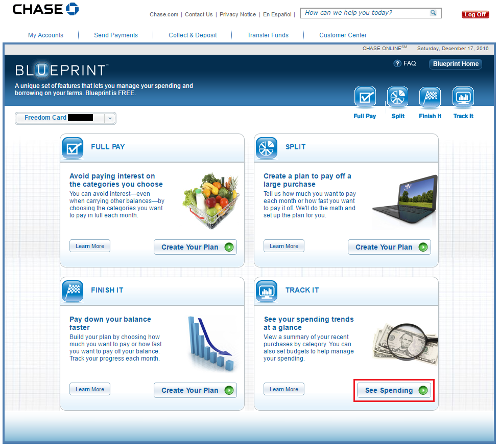The image size is (499, 447).
Task: Open the Transfer Funds menu
Action: coord(268,35)
